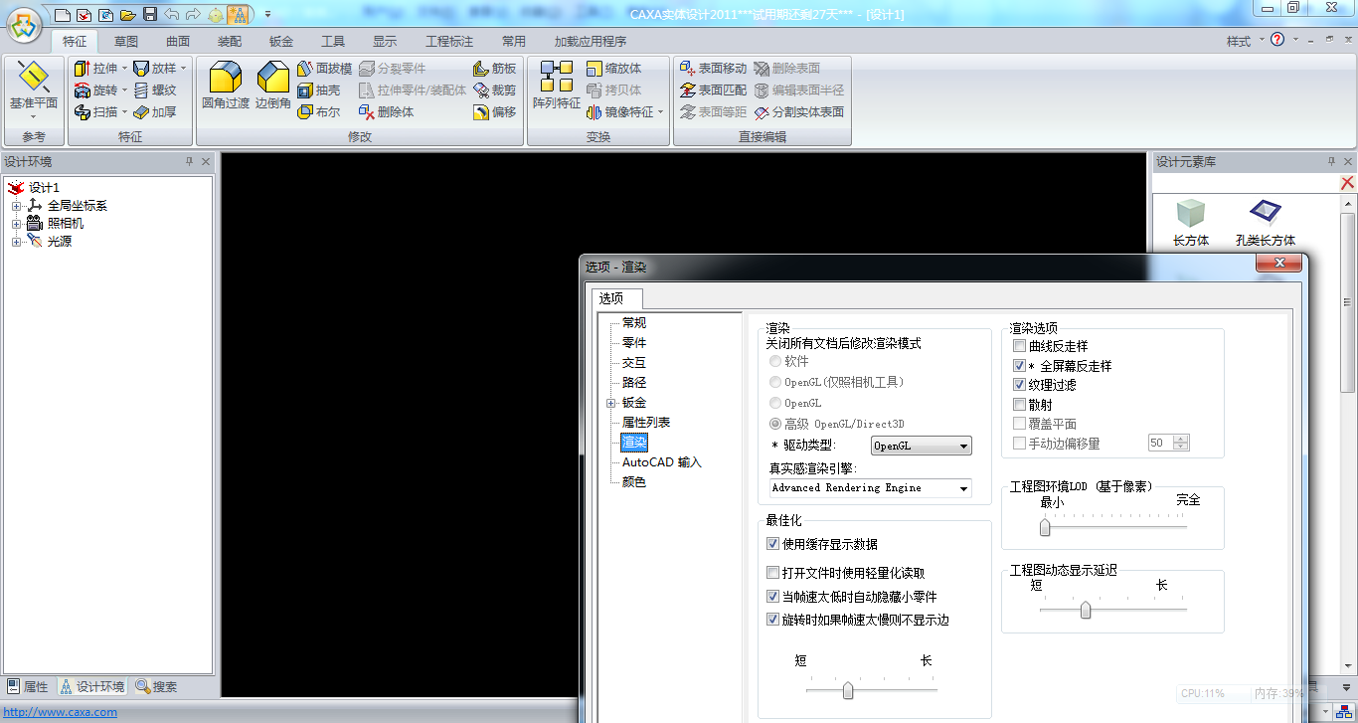Expand 钣金 node in options tree
1358x723 pixels.
click(x=611, y=403)
